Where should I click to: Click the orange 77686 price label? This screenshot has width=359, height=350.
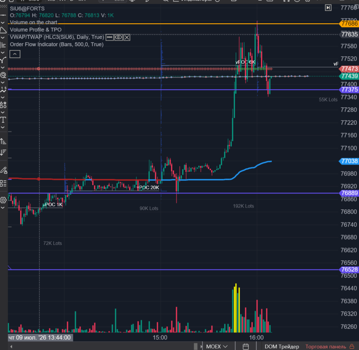click(x=349, y=24)
